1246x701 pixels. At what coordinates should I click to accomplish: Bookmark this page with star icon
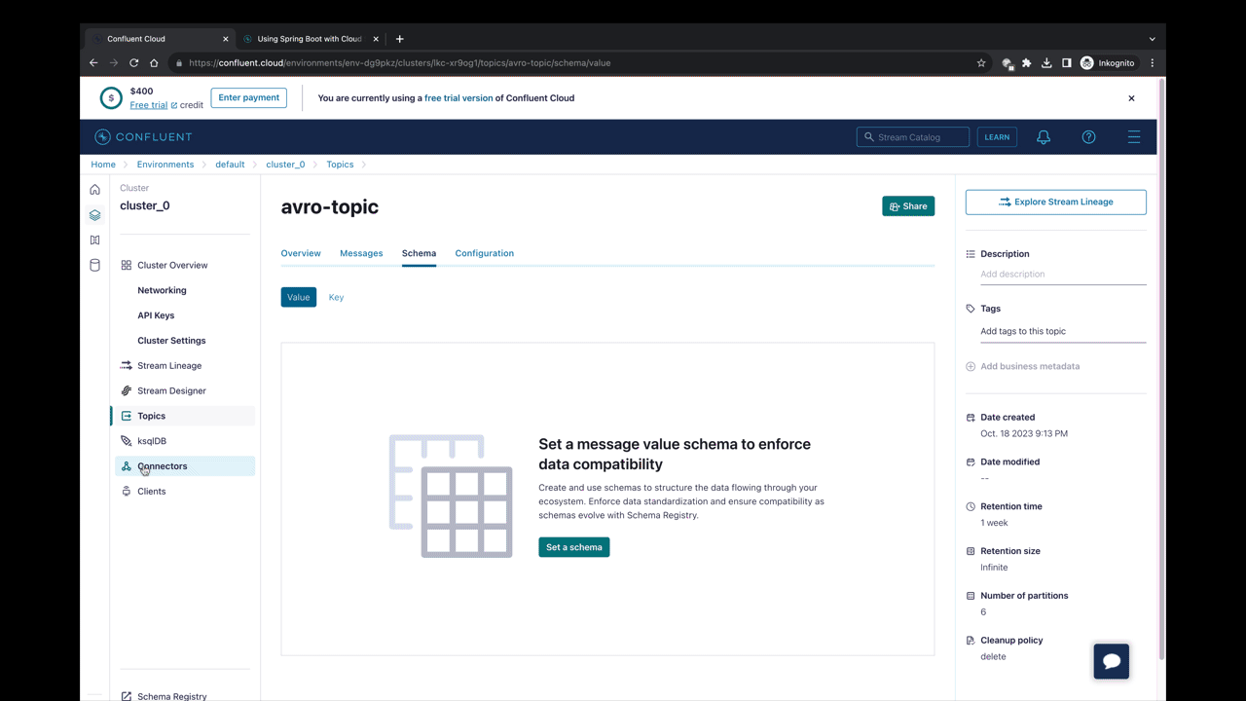981,63
